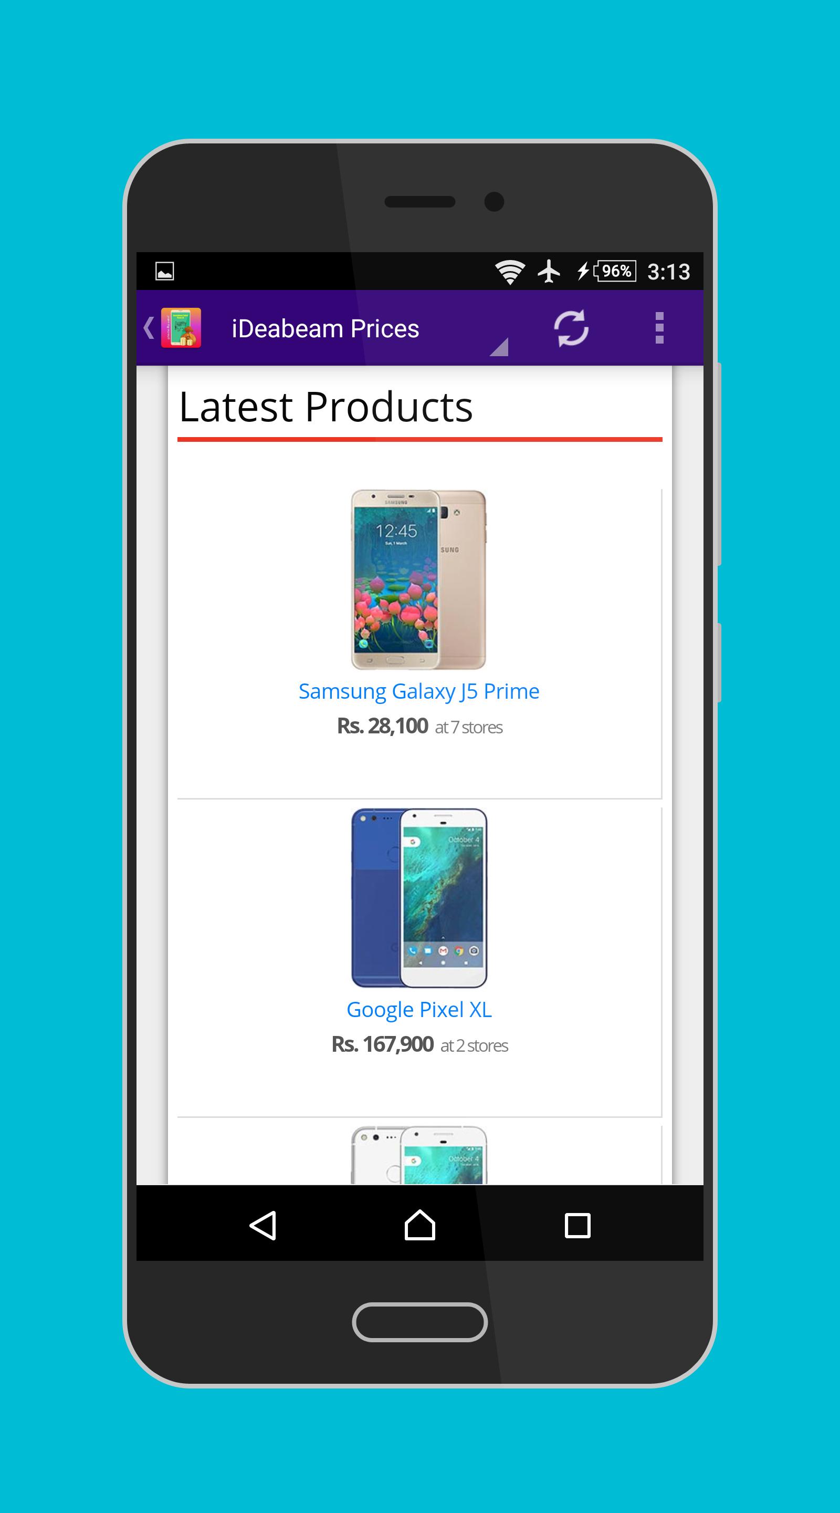Tap the iDeabeam app logo icon

pyautogui.click(x=181, y=328)
